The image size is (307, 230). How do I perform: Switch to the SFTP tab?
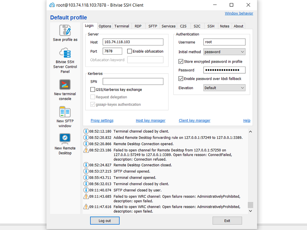click(153, 26)
